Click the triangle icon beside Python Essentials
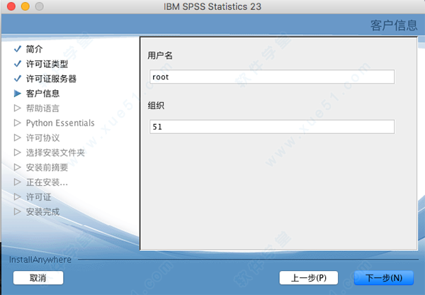 coord(18,123)
